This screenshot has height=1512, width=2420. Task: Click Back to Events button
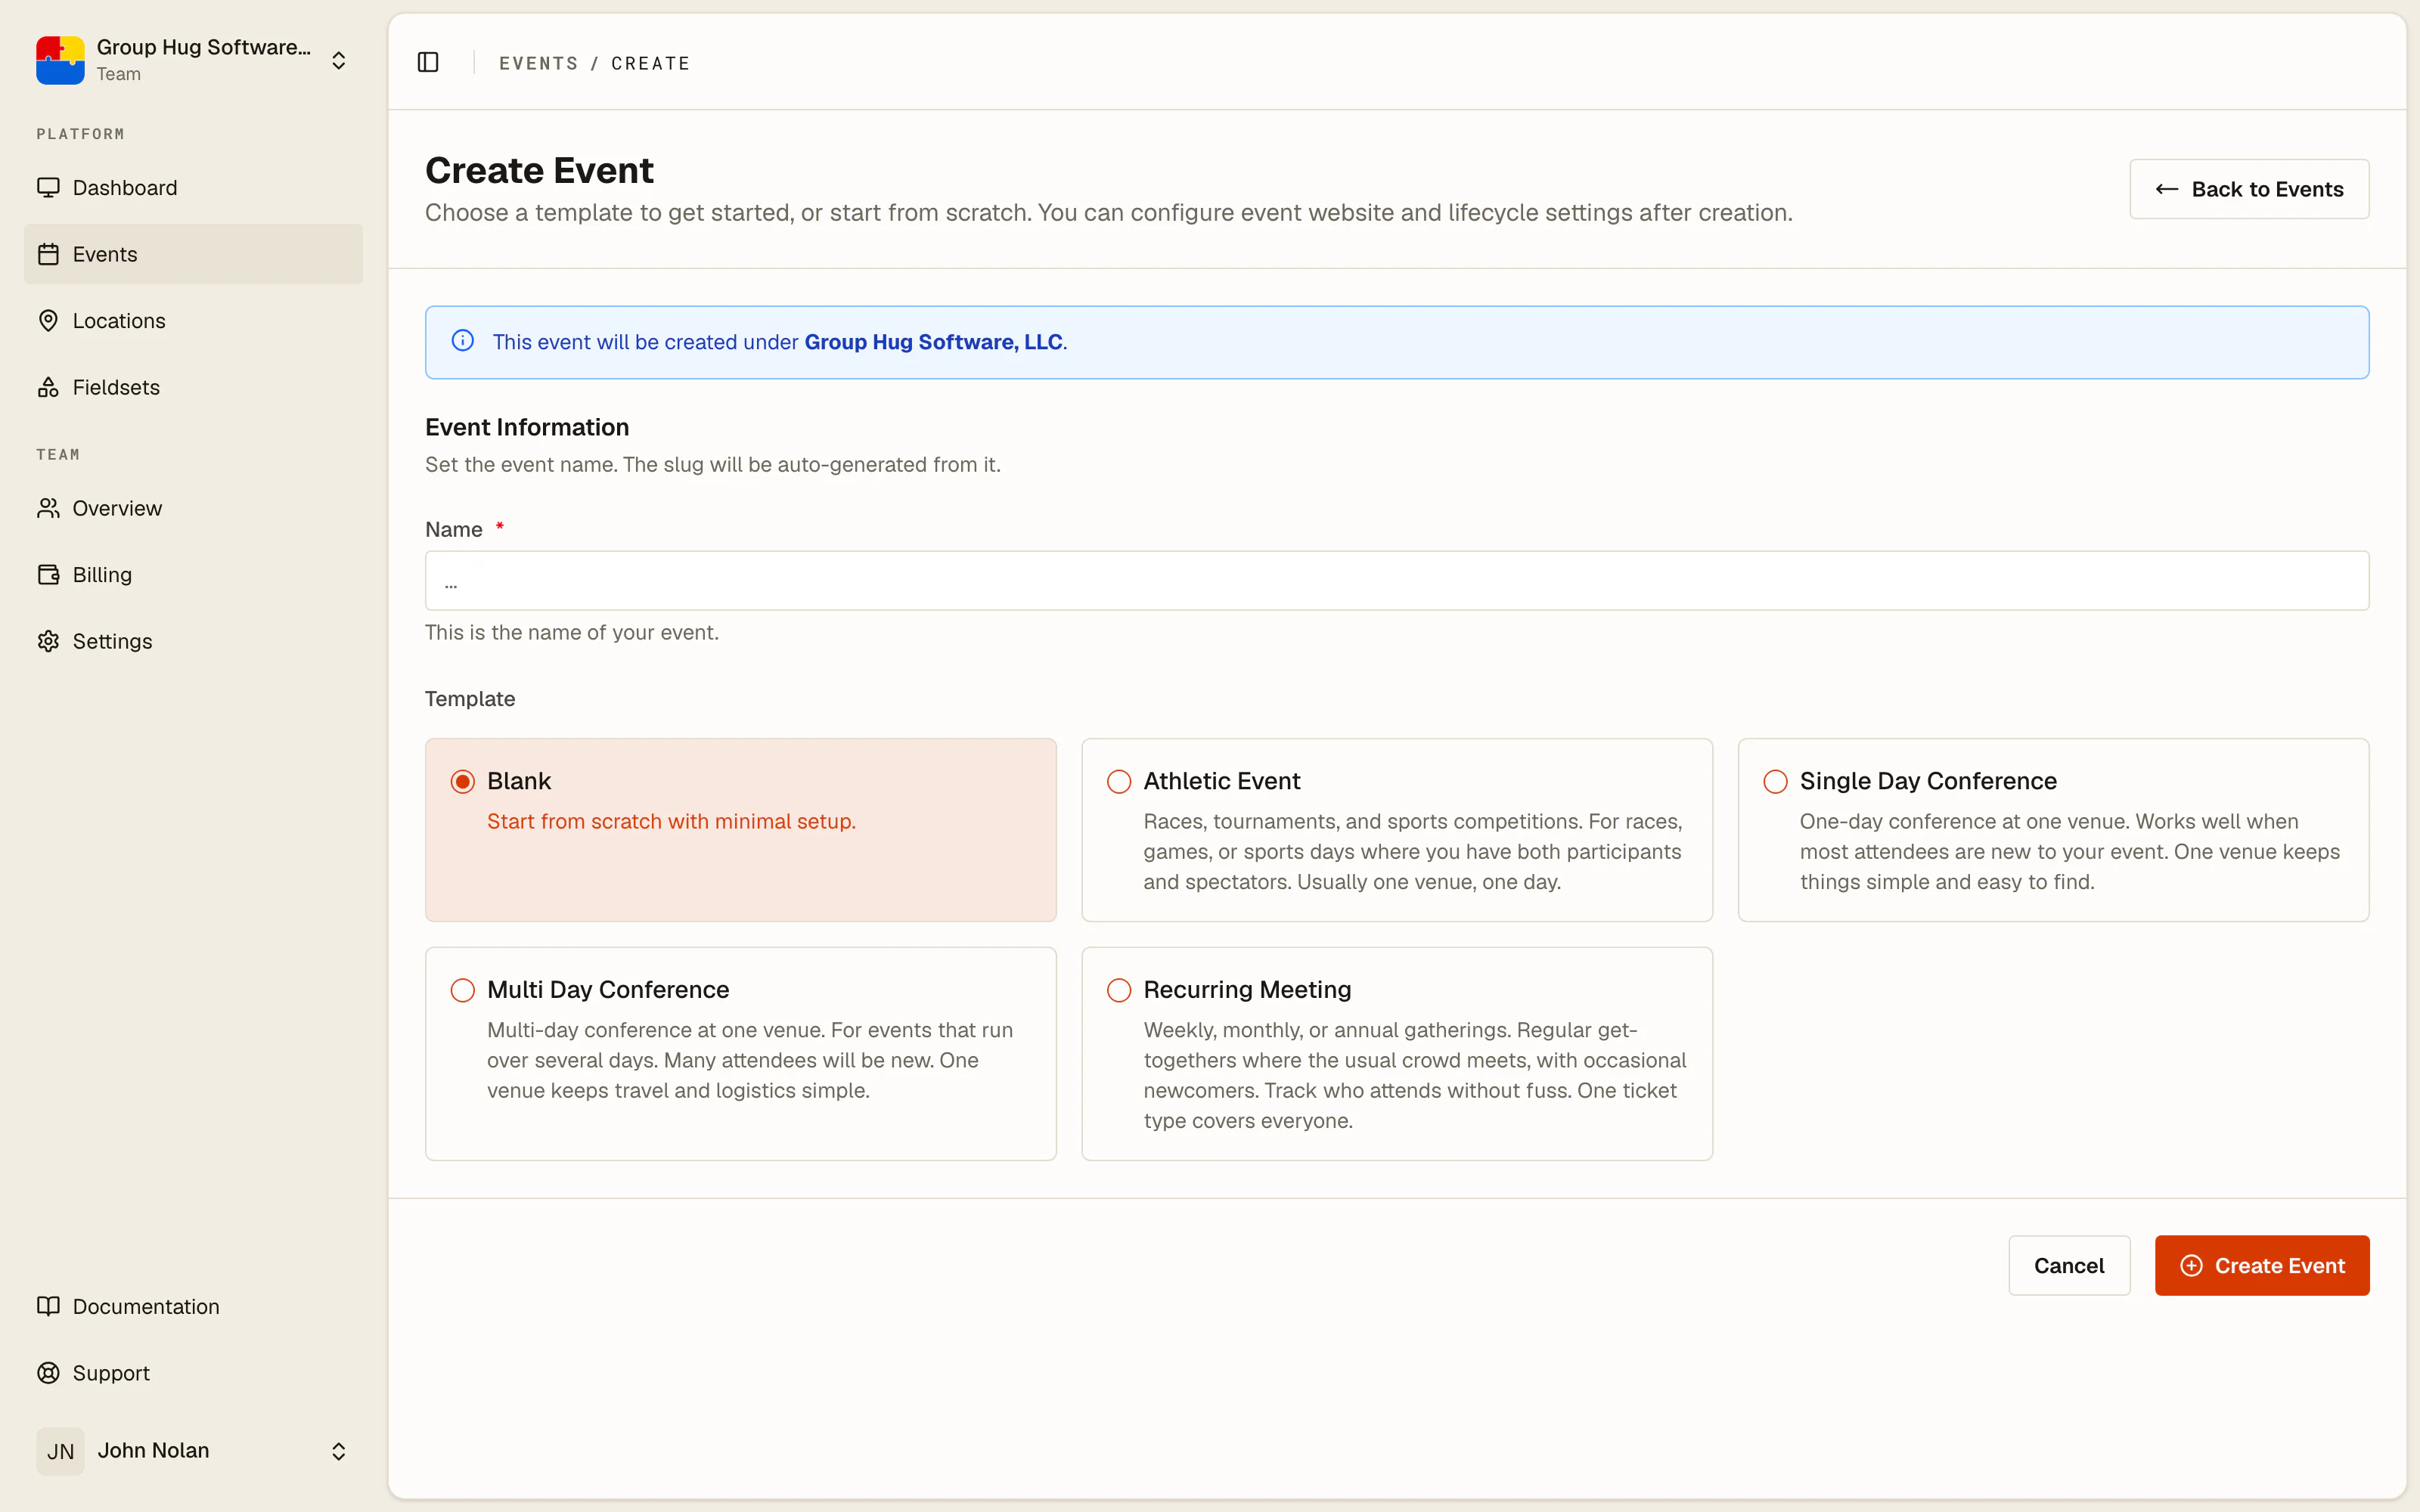2249,189
